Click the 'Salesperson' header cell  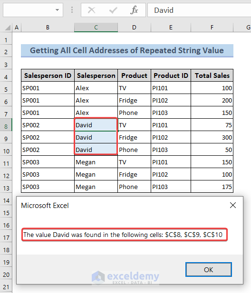96,76
